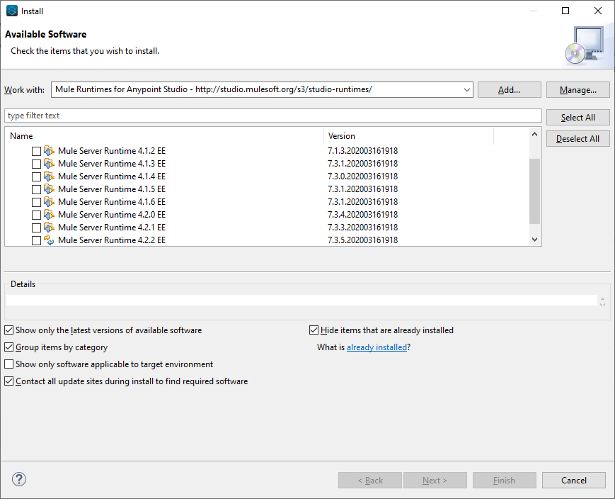This screenshot has width=615, height=499.
Task: Sort the list by the Version column header
Action: 408,136
